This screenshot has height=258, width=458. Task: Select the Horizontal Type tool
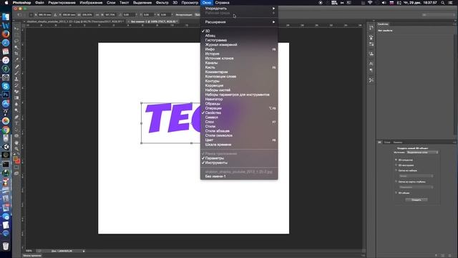coord(16,123)
